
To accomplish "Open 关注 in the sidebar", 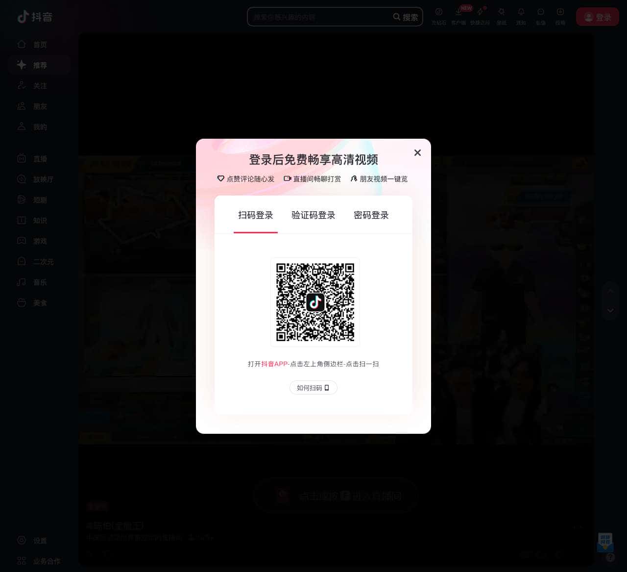I will coord(39,86).
